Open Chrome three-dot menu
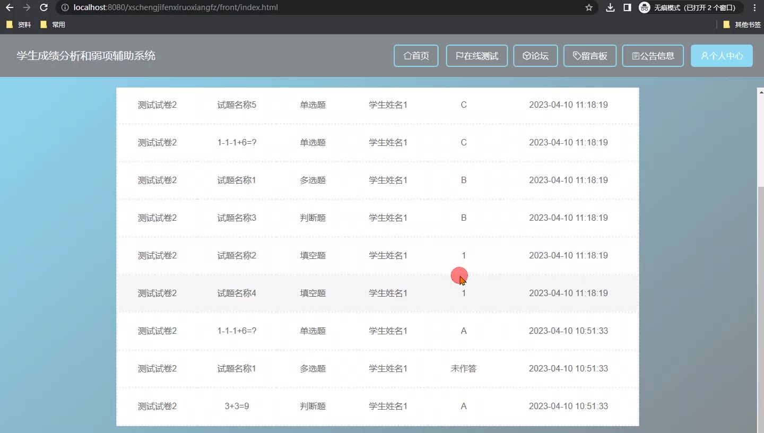The width and height of the screenshot is (764, 433). tap(754, 7)
